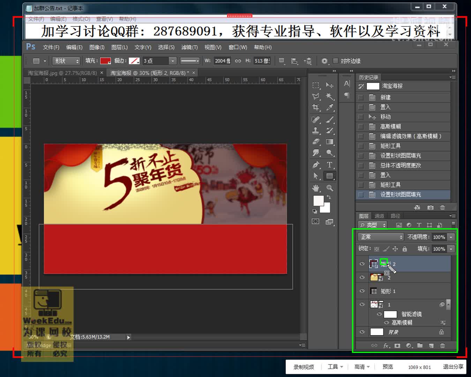This screenshot has width=471, height=377.
Task: Open stroke line style dropdown
Action: click(x=190, y=61)
